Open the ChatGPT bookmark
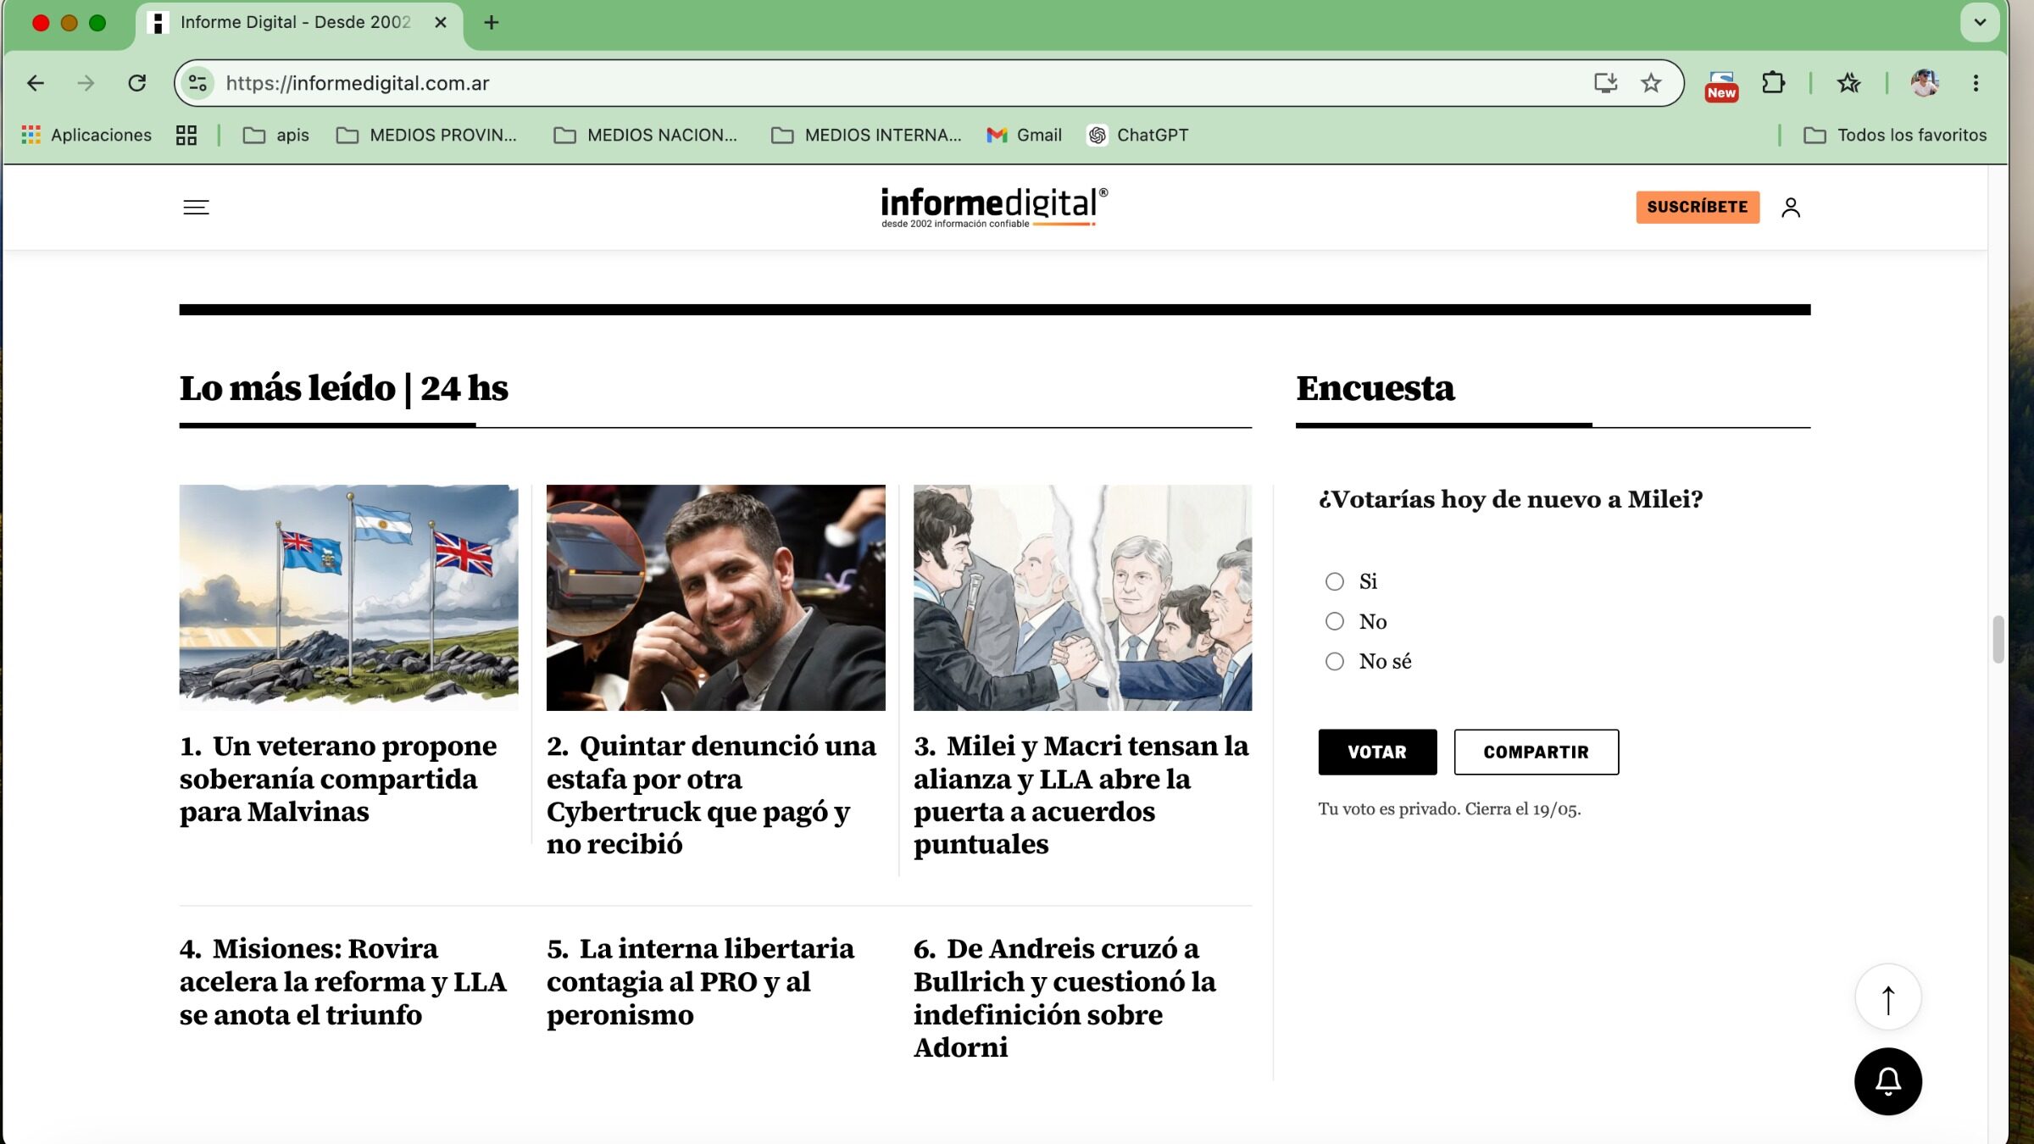 coord(1138,135)
